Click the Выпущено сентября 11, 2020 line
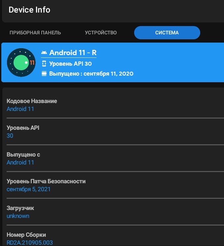The height and width of the screenshot is (246, 224). click(92, 74)
